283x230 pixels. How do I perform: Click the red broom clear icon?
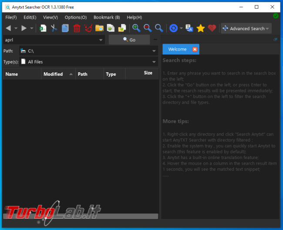(x=88, y=28)
